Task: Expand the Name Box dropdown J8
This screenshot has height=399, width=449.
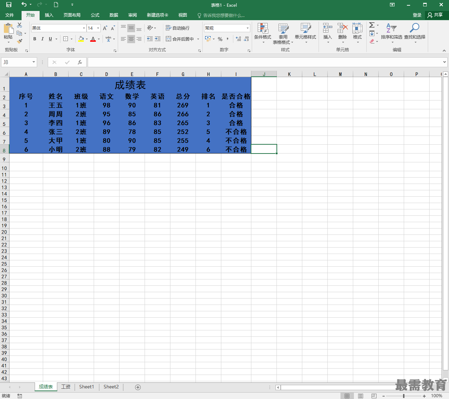Action: coord(34,62)
